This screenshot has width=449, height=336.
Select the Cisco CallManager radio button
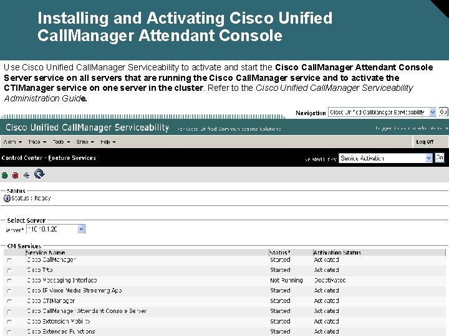click(9, 260)
